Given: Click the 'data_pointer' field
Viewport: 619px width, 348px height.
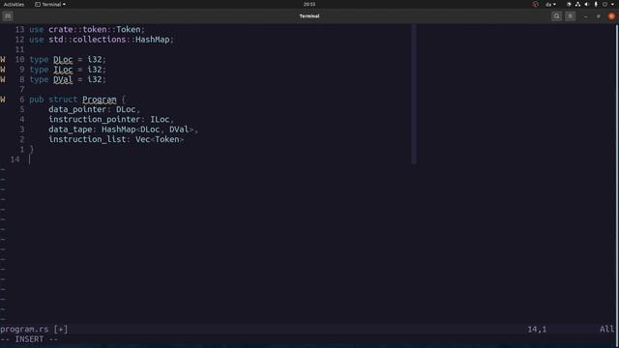Looking at the screenshot, I should [x=77, y=109].
